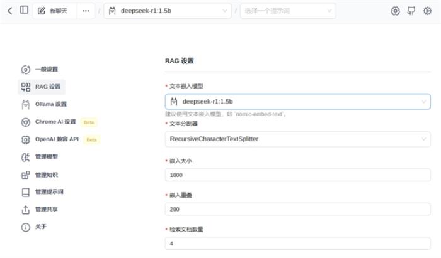Click the manage share upload icon
Image resolution: width=441 pixels, height=258 pixels.
click(x=26, y=210)
